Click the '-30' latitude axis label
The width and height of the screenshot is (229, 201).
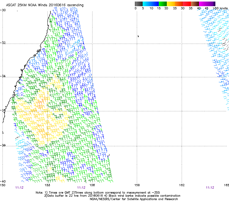point(3,10)
